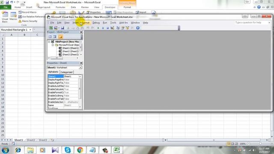Click Undo icon in VBA toolbar
This screenshot has width=274, height=154.
88,28
